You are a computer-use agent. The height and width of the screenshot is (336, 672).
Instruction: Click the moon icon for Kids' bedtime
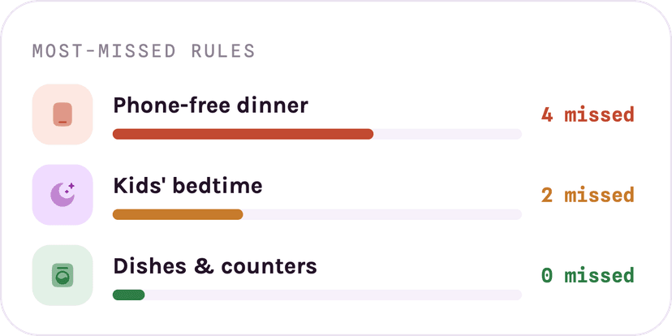(62, 195)
